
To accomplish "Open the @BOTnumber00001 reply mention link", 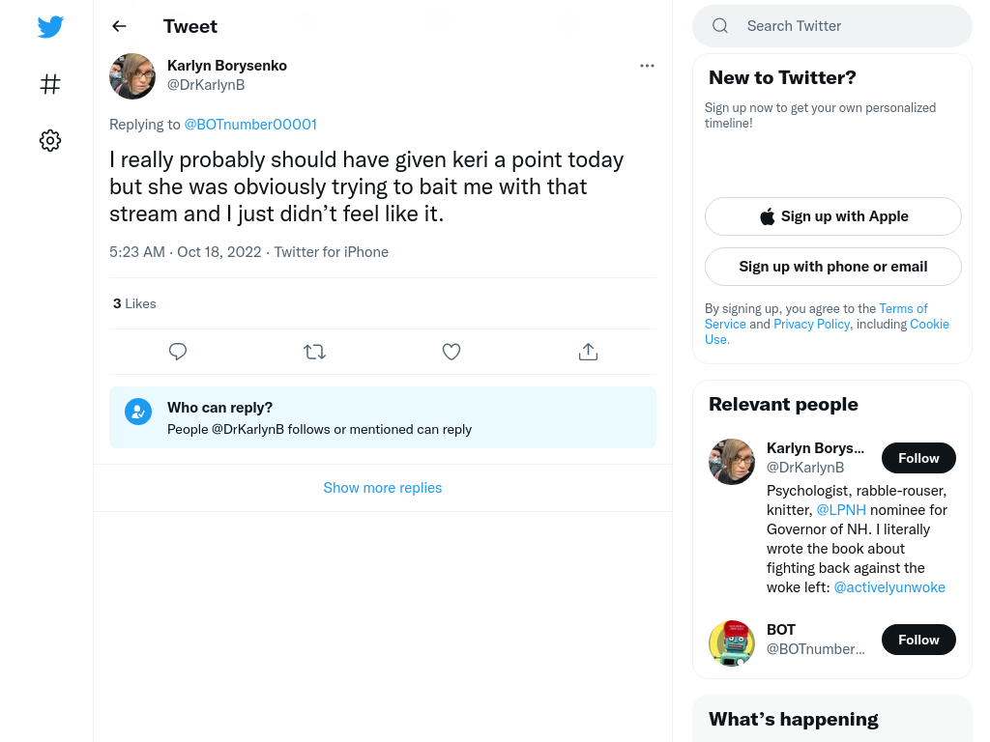I will pyautogui.click(x=250, y=125).
